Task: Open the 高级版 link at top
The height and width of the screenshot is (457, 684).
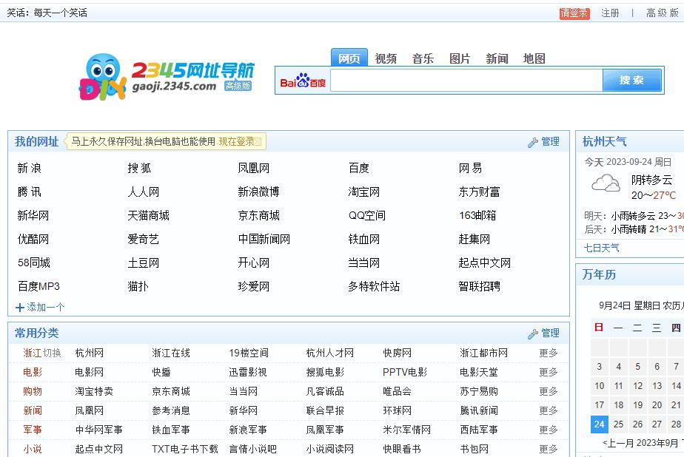Action: [663, 13]
